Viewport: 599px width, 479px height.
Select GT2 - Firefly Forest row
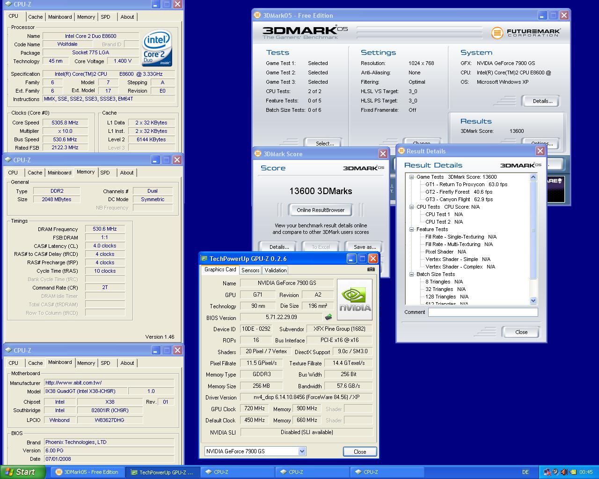coord(459,192)
